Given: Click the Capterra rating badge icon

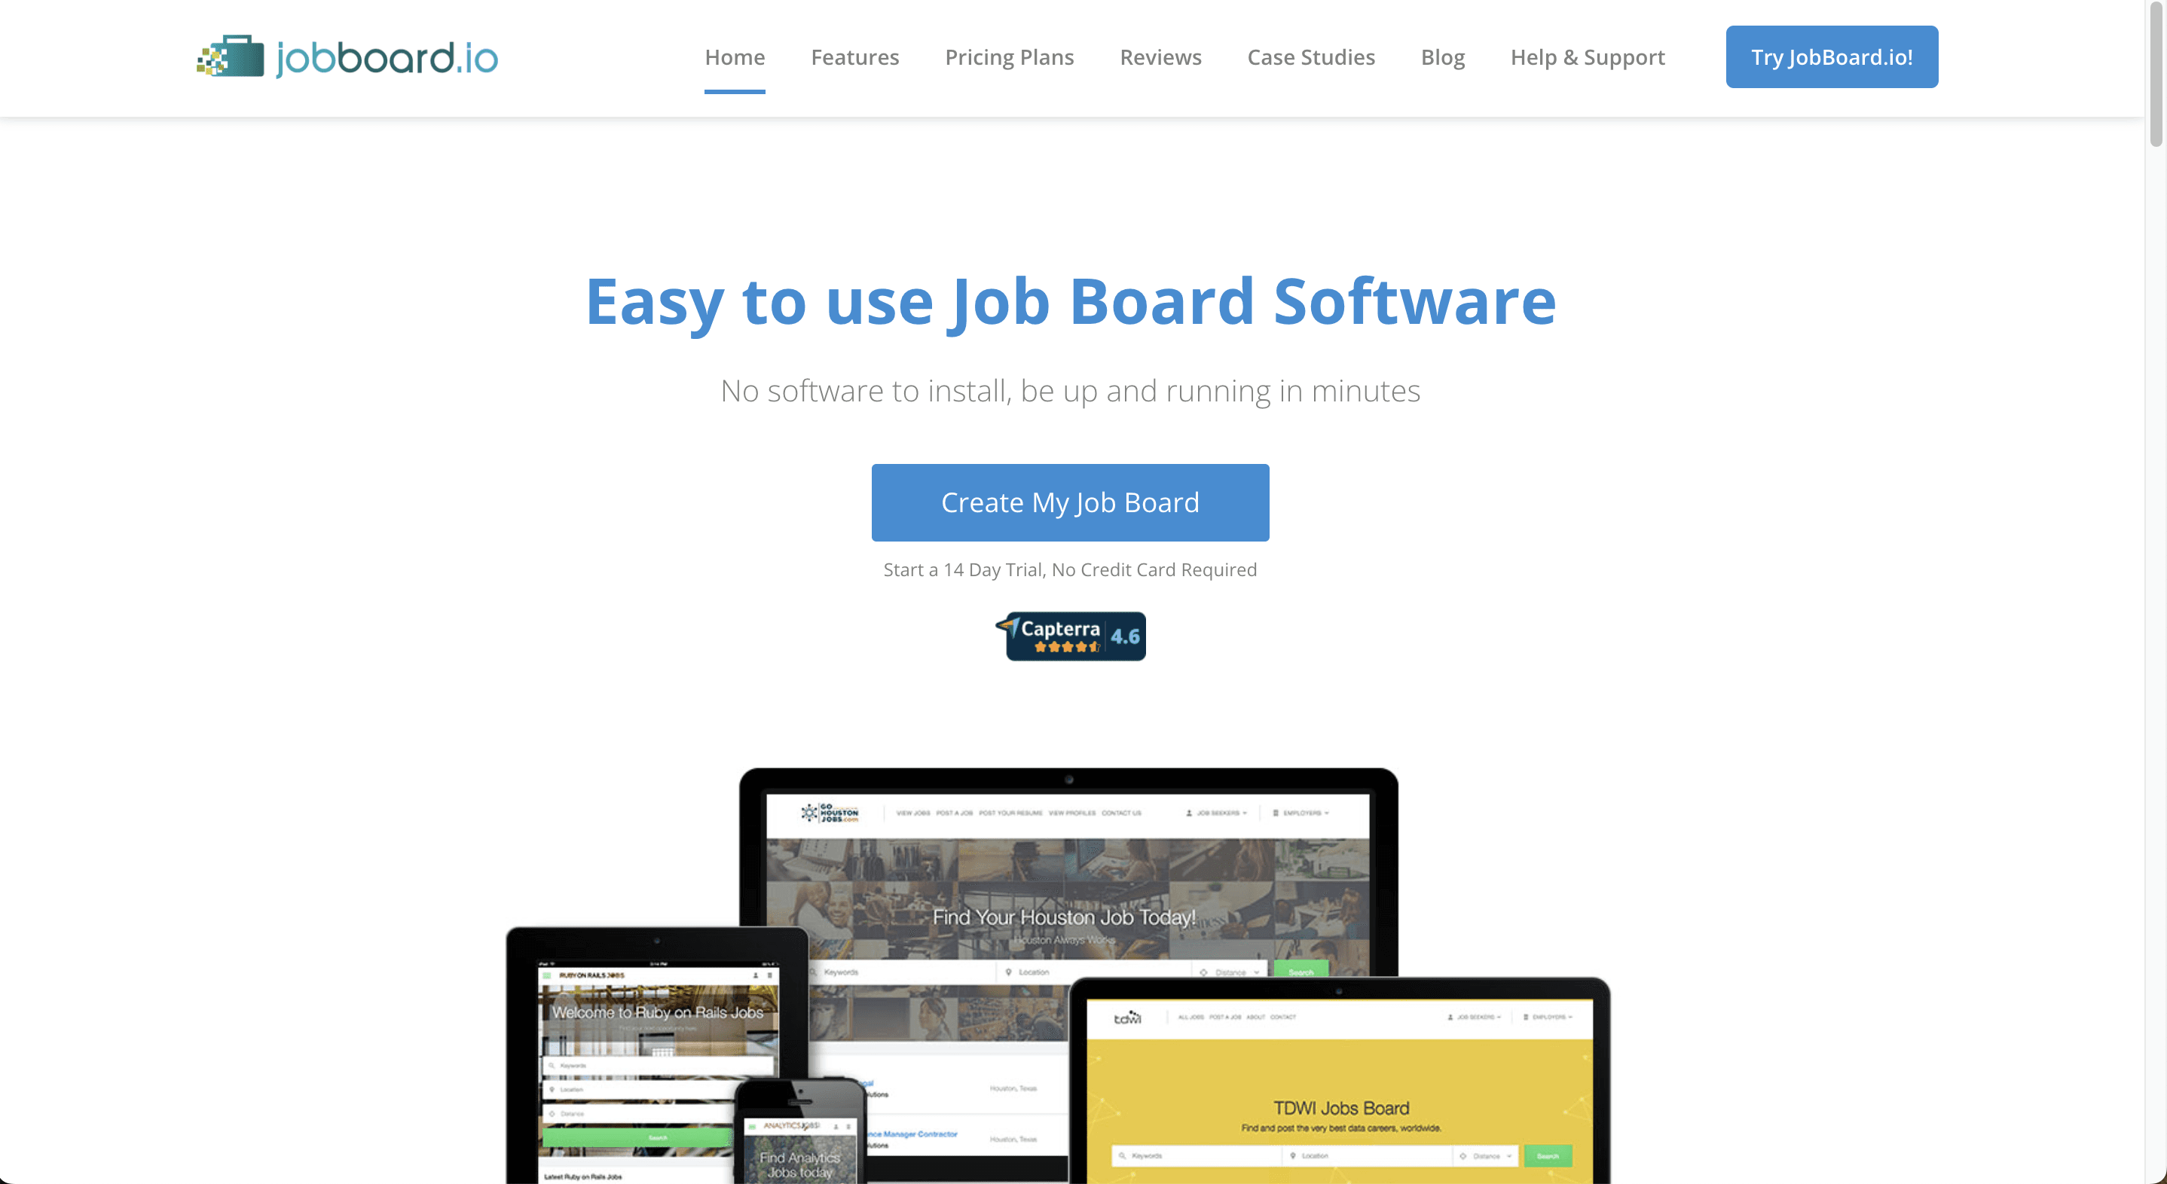Looking at the screenshot, I should pos(1071,636).
